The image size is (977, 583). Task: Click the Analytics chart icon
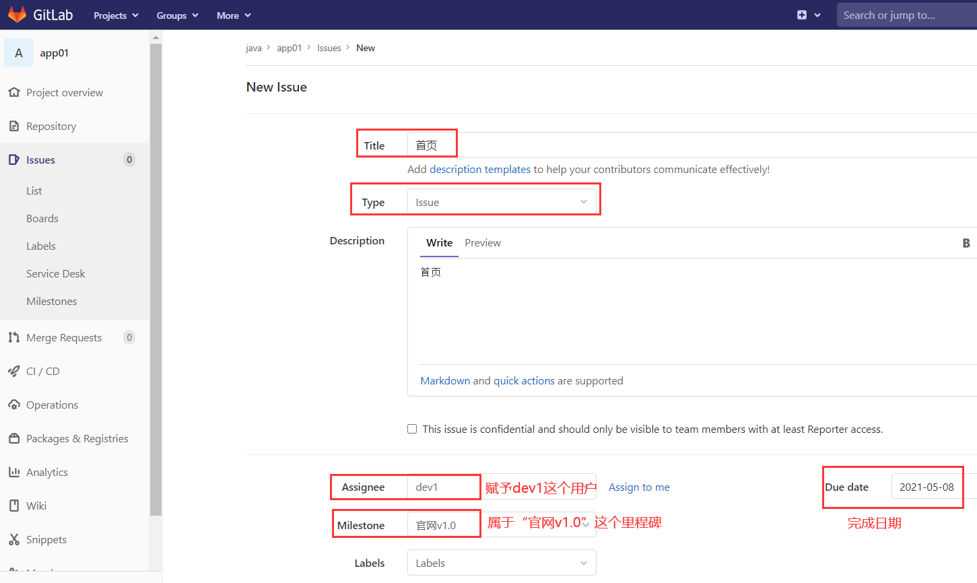(x=14, y=472)
